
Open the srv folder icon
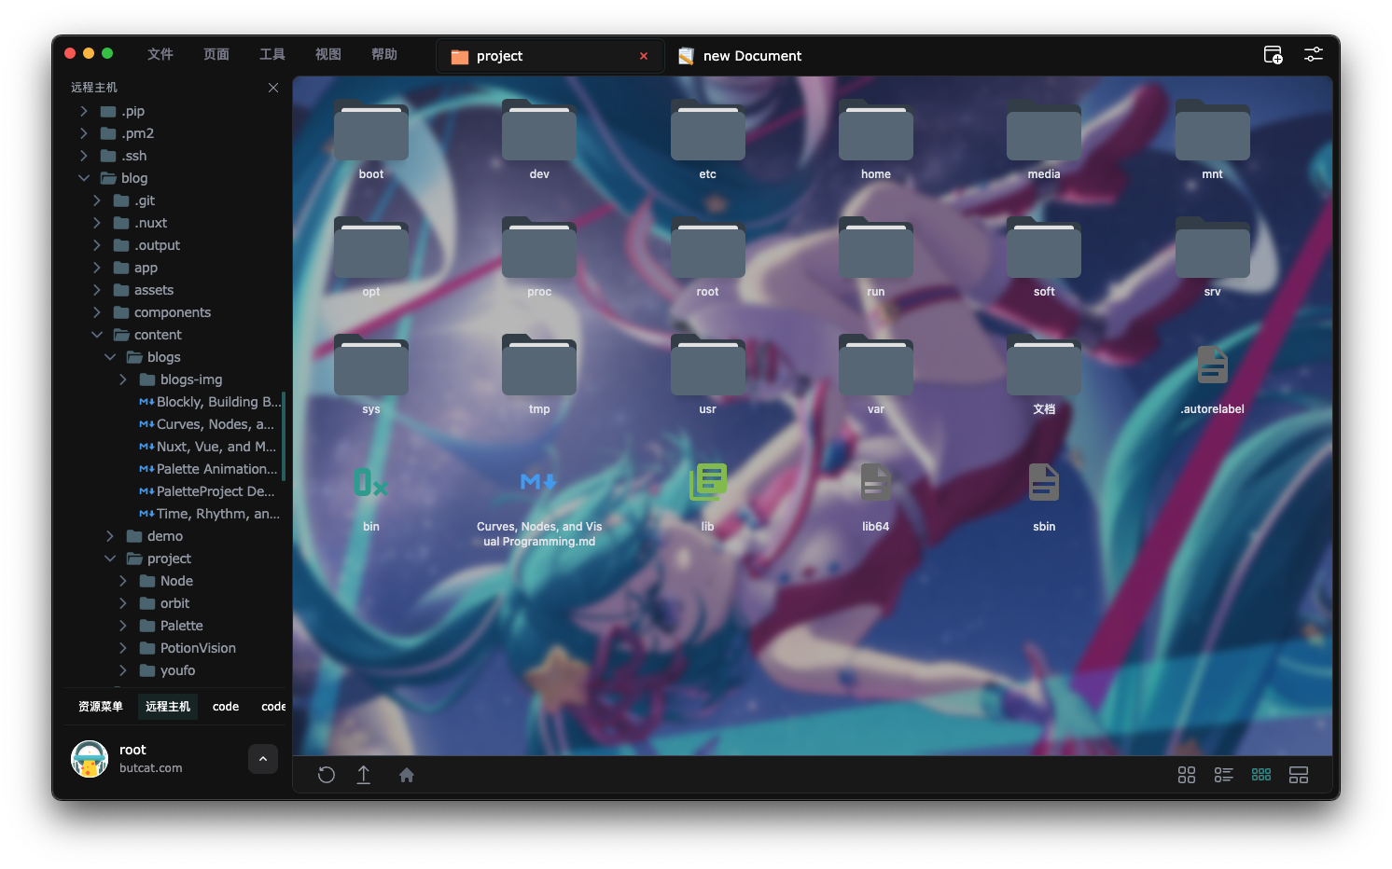[1213, 247]
